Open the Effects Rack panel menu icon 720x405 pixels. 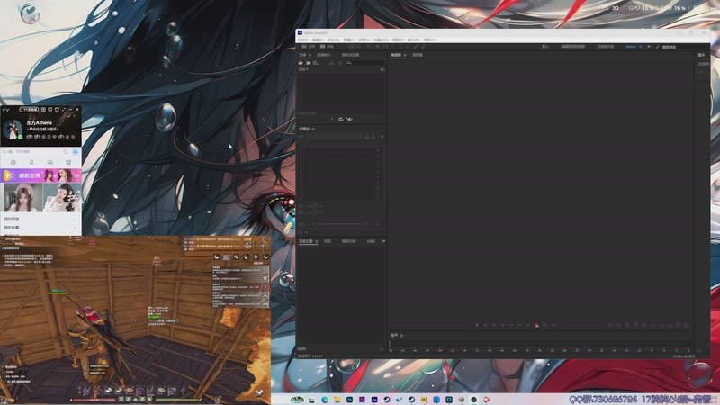point(313,129)
